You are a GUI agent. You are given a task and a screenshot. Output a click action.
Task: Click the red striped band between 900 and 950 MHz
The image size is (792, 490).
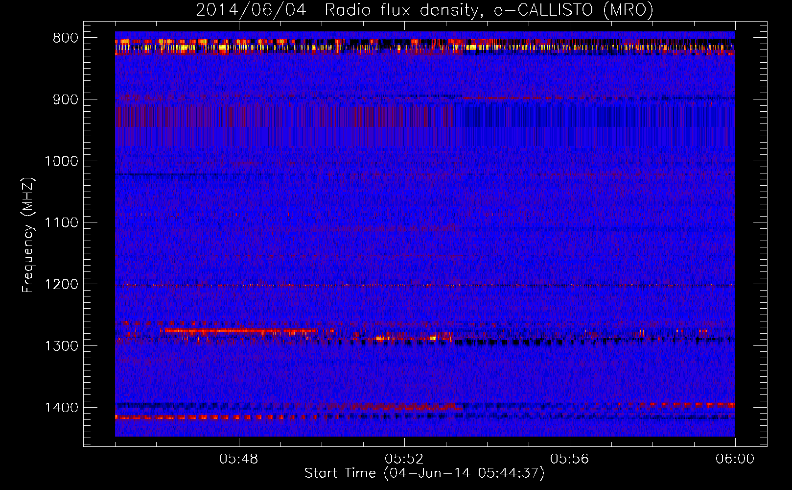tap(284, 117)
